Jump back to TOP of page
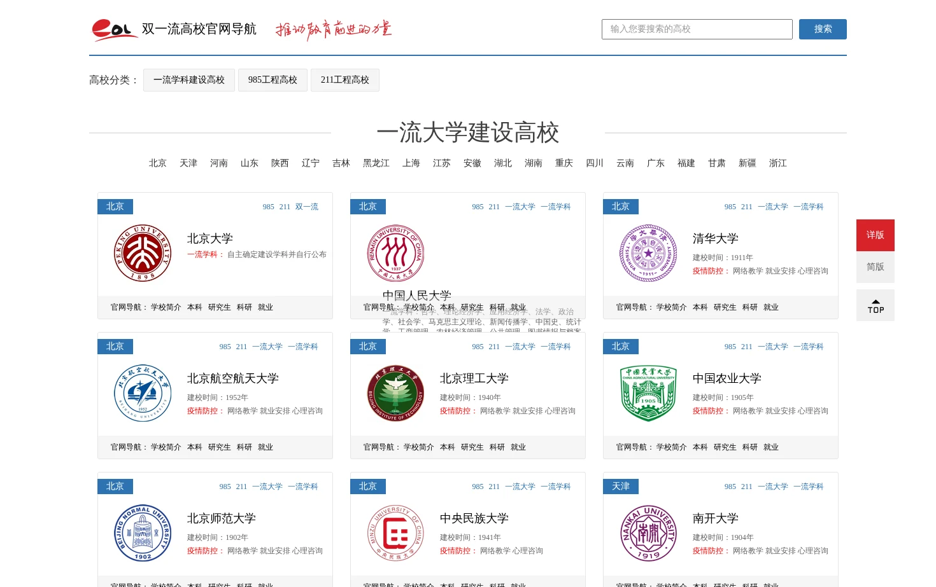 click(x=876, y=305)
